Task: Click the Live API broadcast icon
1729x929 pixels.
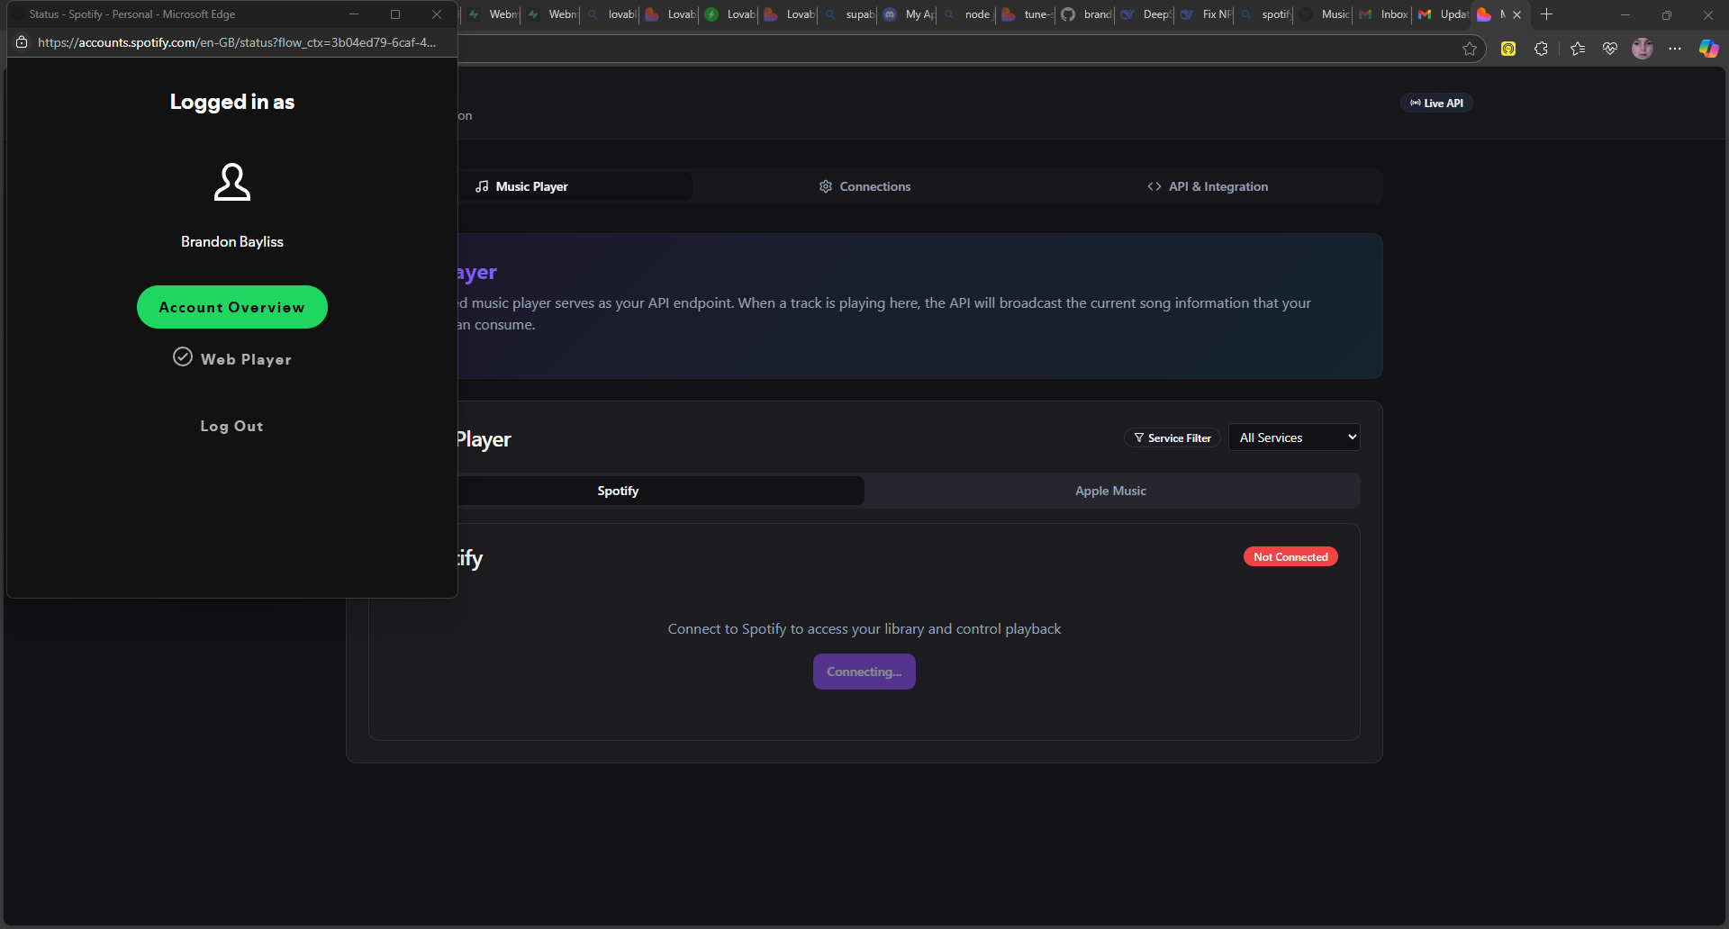Action: pos(1416,103)
